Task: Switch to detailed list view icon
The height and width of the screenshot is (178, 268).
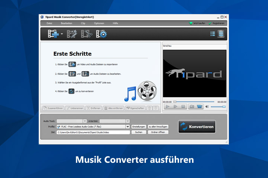Action: point(213,34)
